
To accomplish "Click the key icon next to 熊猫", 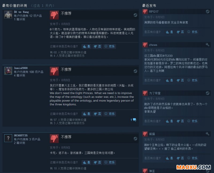I will click(x=208, y=134).
